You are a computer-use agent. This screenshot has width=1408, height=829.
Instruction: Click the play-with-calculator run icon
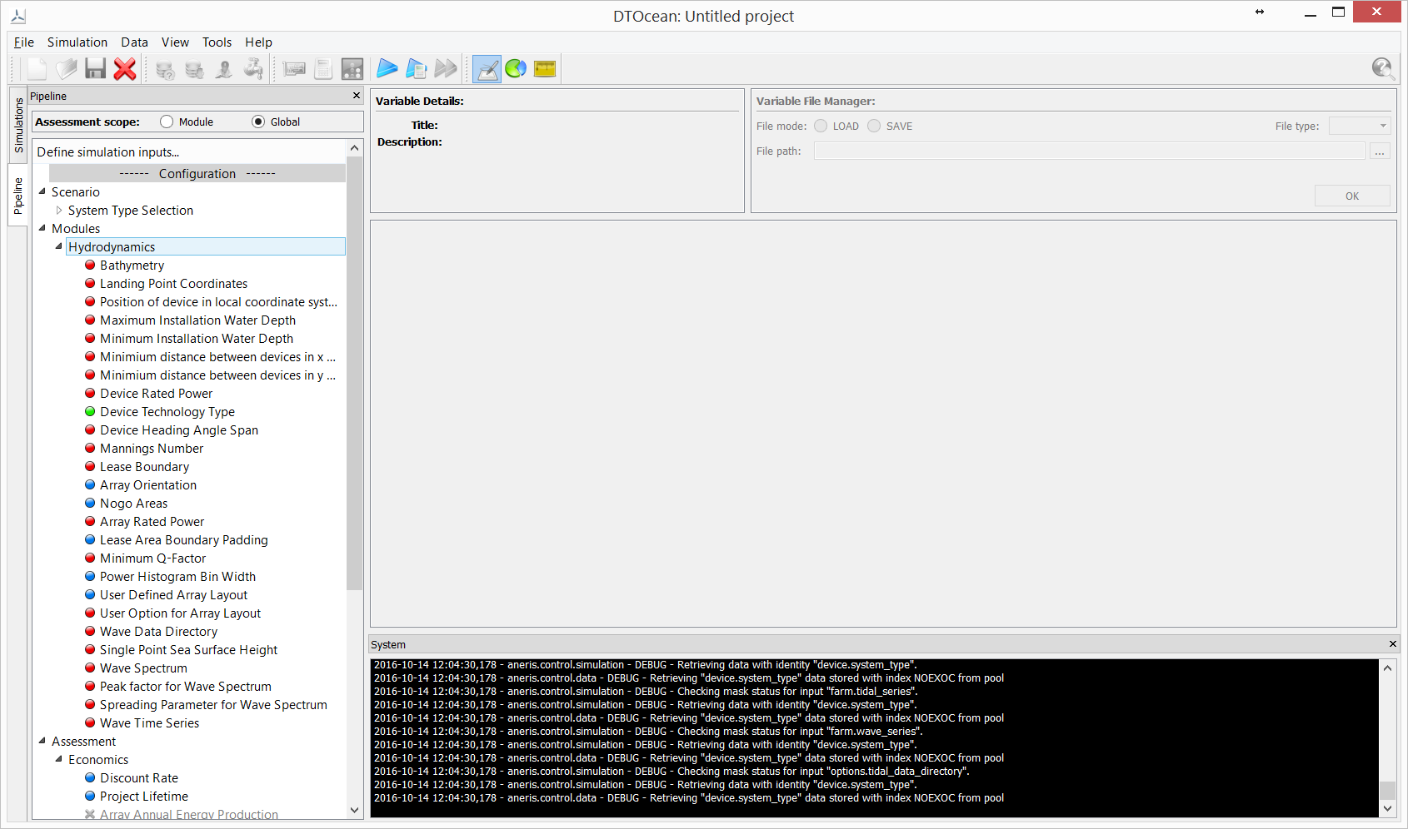[416, 69]
